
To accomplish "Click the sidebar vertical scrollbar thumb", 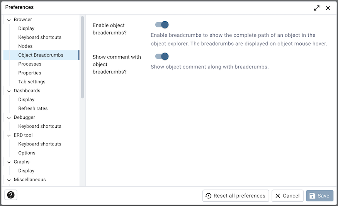I will tap(82, 57).
